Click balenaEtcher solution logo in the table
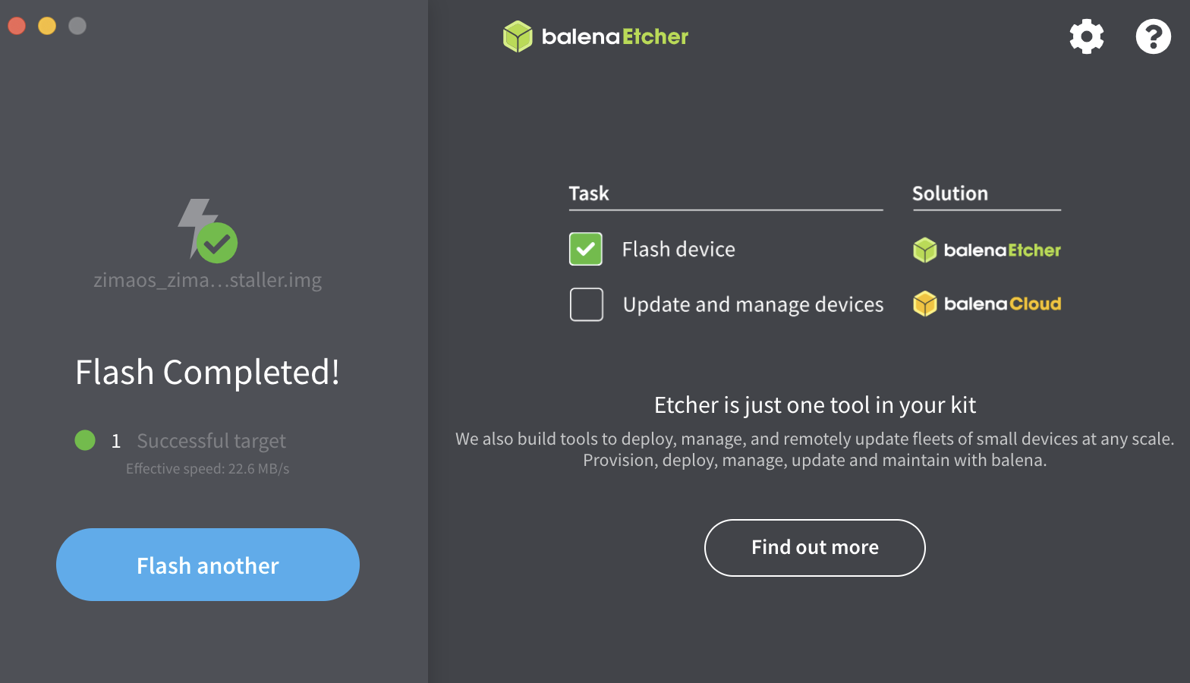Image resolution: width=1190 pixels, height=683 pixels. pos(987,250)
